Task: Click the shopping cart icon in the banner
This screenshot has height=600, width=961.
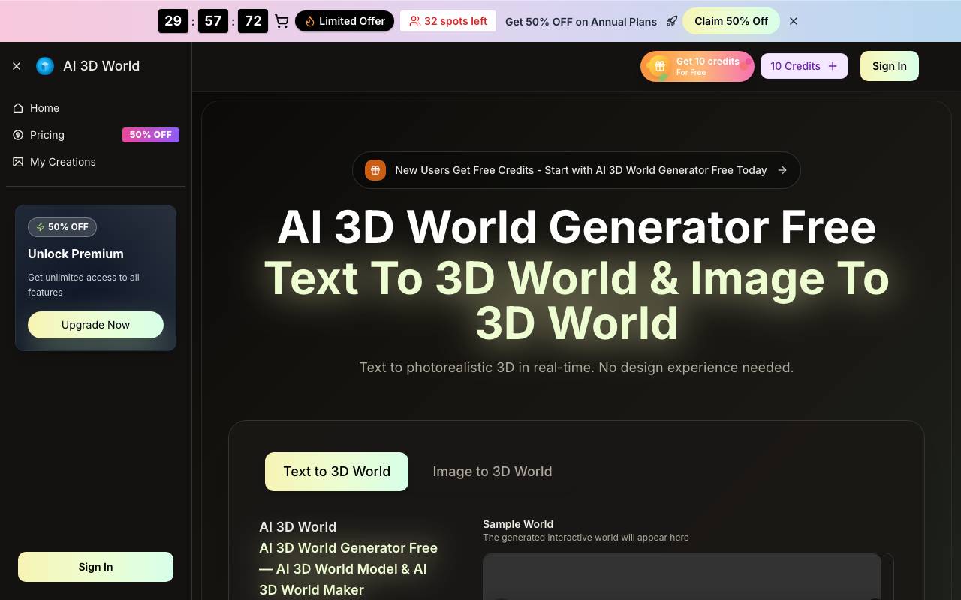Action: point(282,21)
